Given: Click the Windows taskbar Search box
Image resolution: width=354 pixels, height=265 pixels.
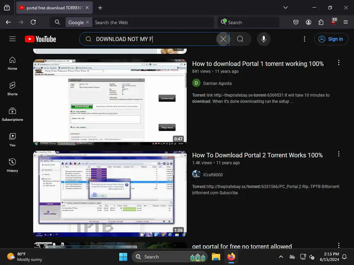Looking at the screenshot, I should click(x=169, y=257).
